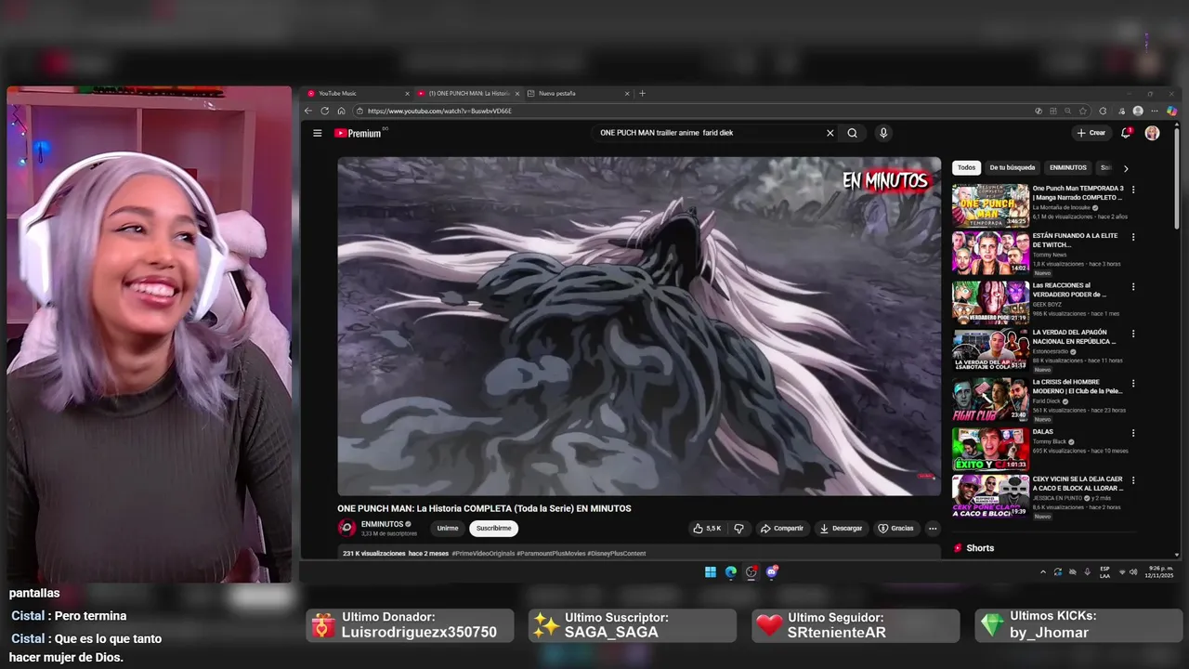The image size is (1189, 669).
Task: Bookmark the page with the star icon
Action: pos(1083,111)
